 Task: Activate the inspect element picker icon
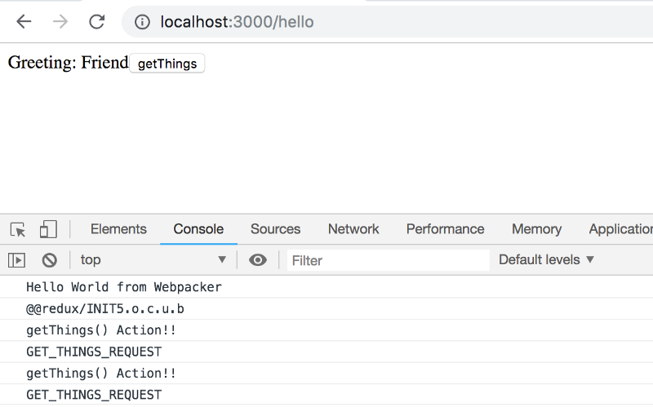point(18,229)
